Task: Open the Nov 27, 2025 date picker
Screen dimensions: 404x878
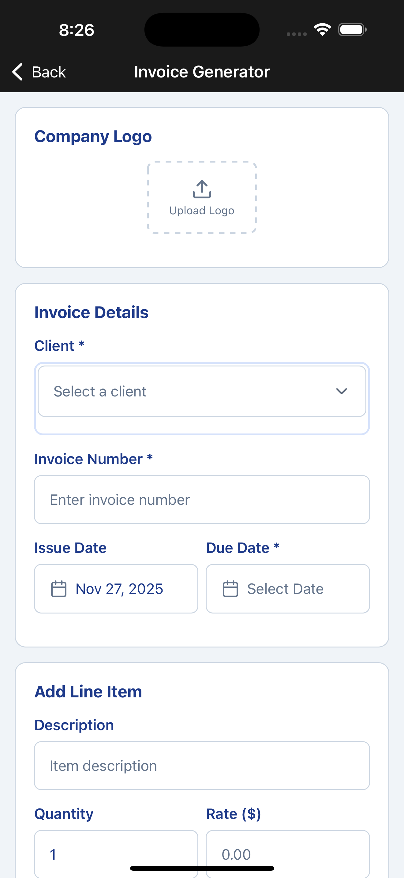Action: 120,589
